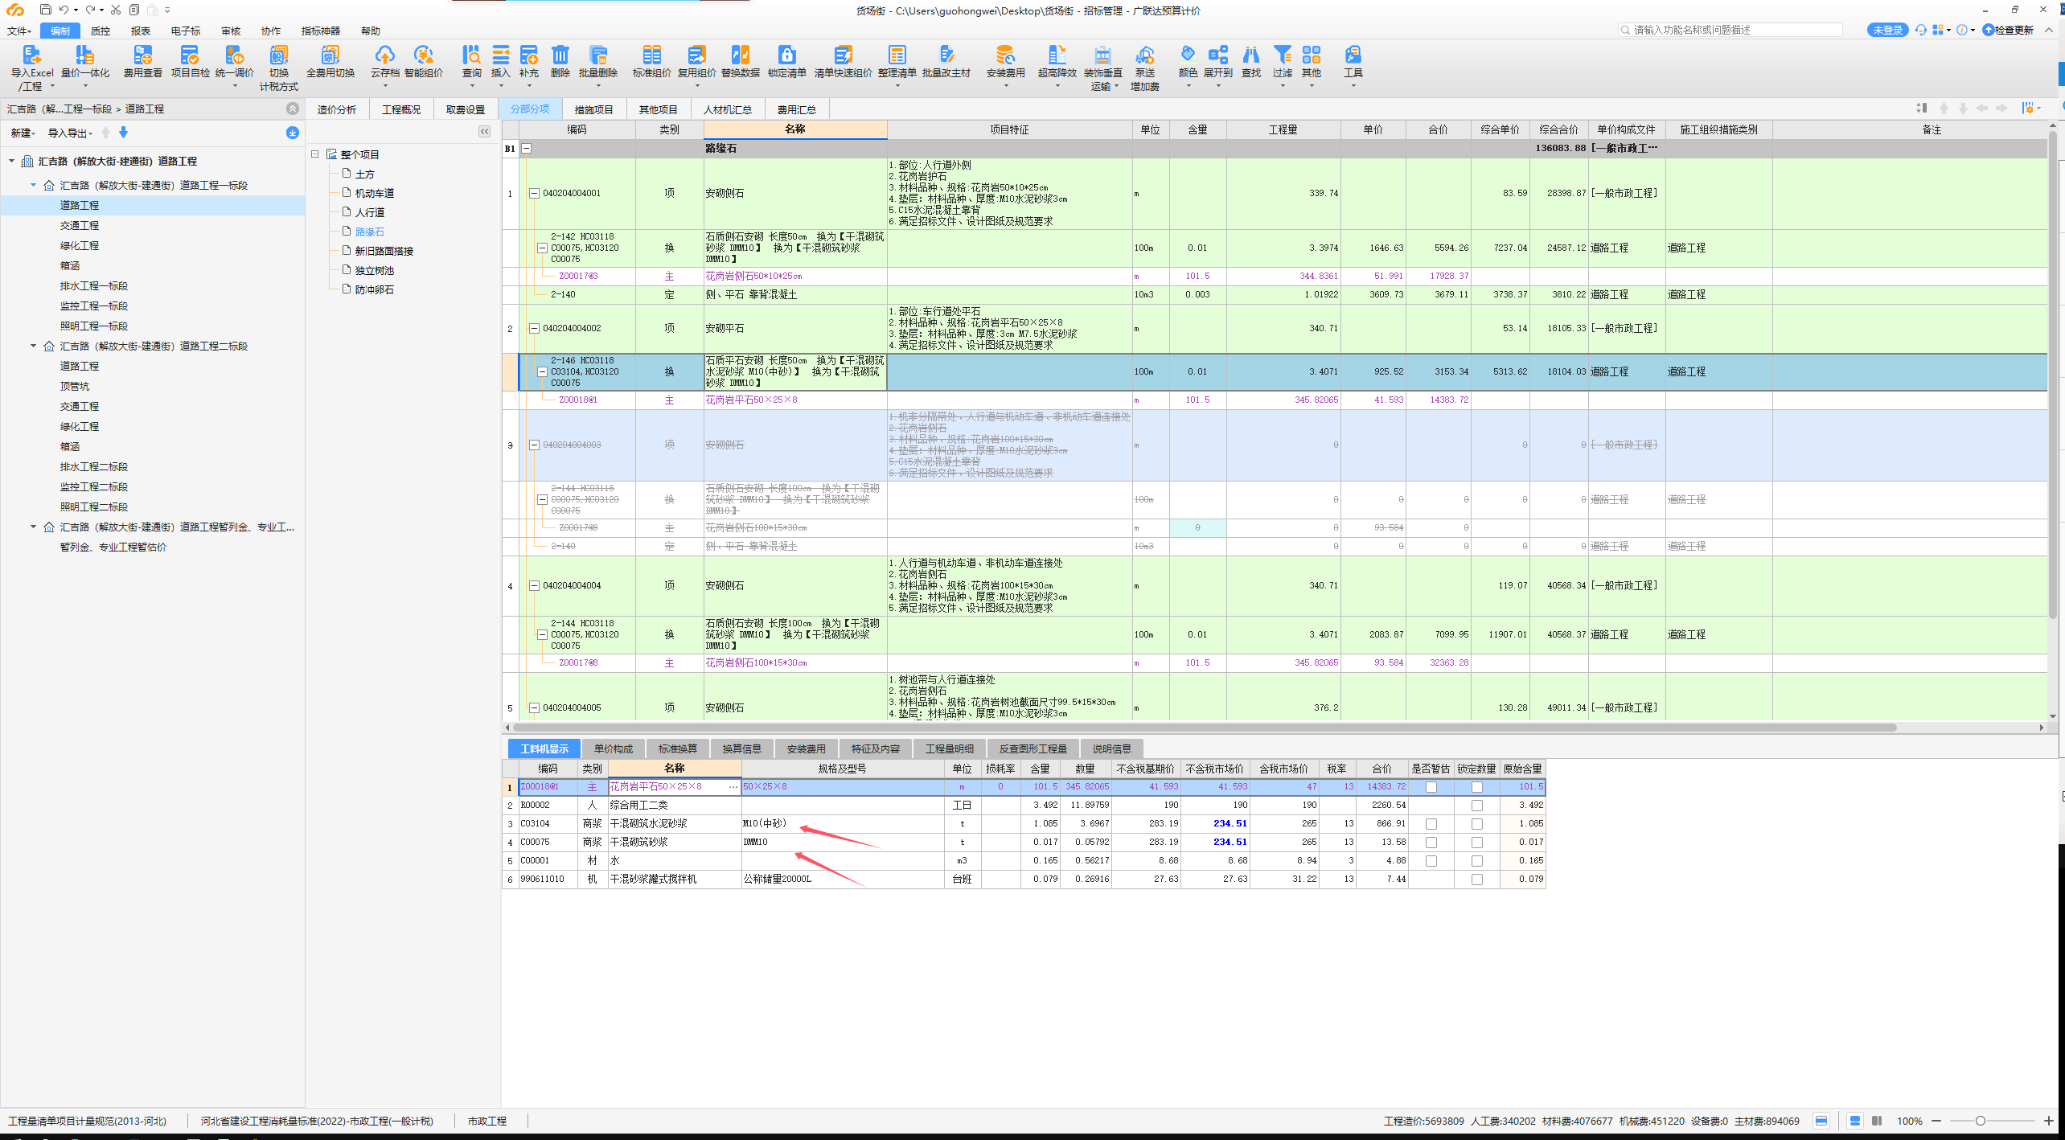Tick 是否暂估 checkbox for C00075 row
Screen dimensions: 2065x1140
(x=1431, y=843)
